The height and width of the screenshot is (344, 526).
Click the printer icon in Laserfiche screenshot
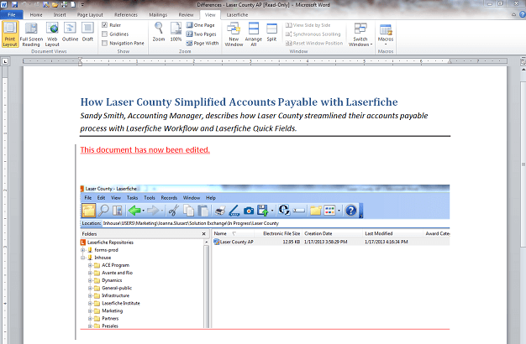coord(219,211)
